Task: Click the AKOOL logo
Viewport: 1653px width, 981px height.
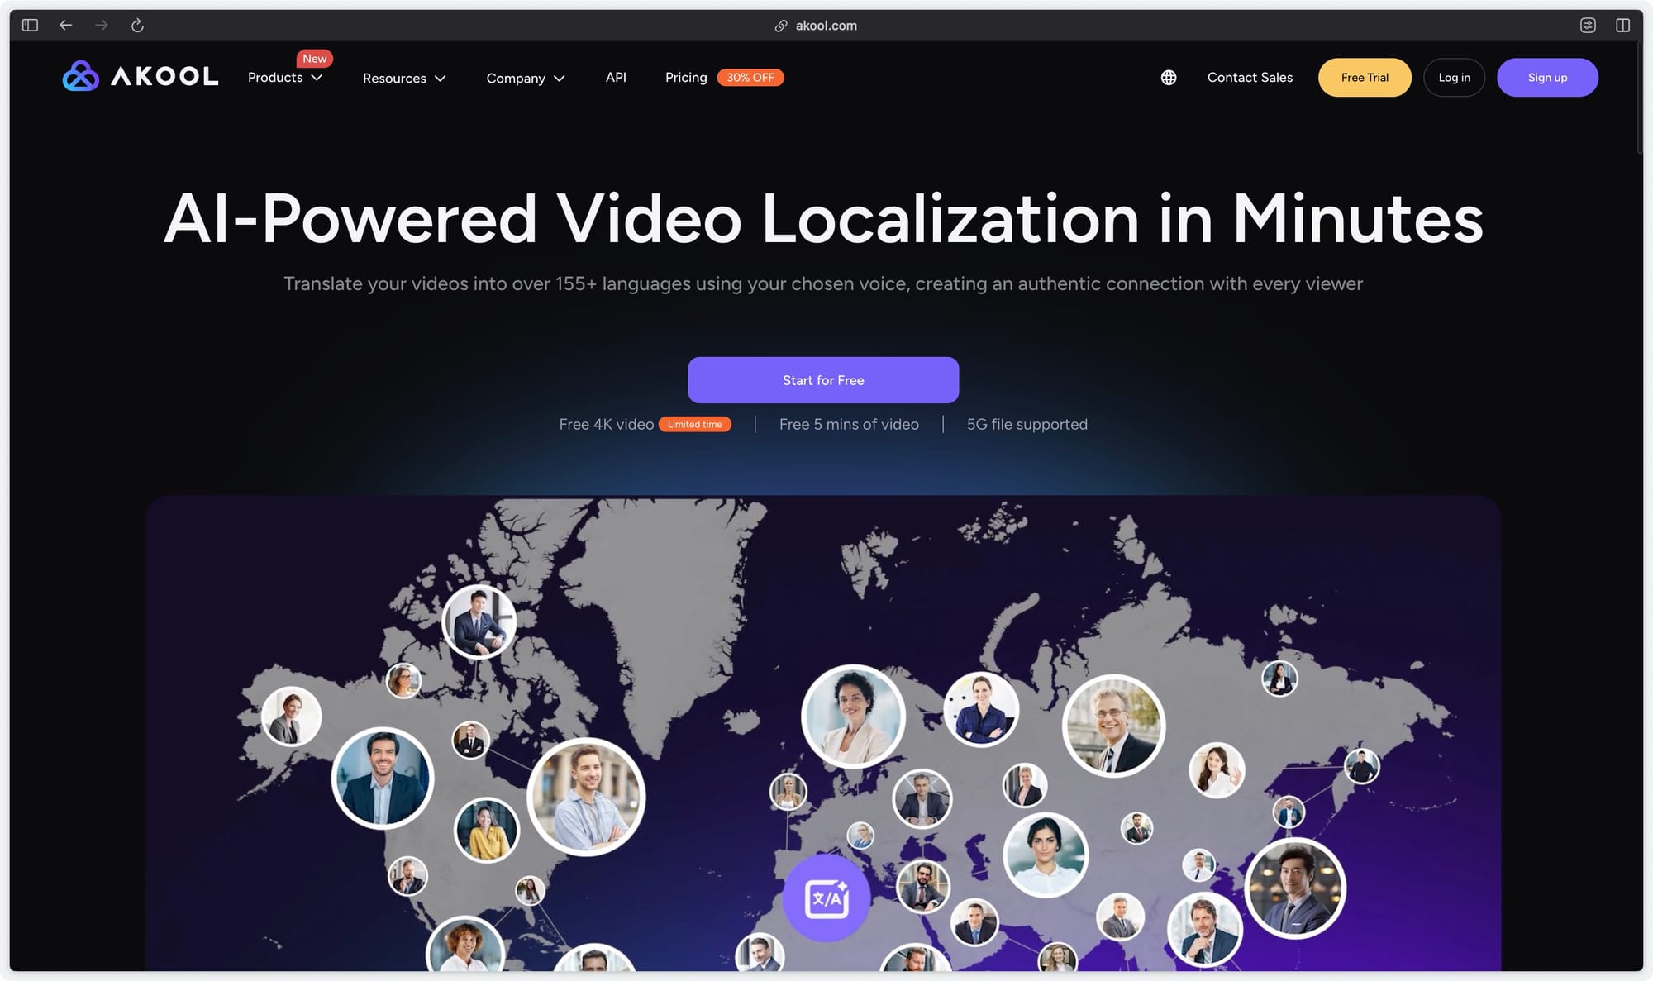Action: pyautogui.click(x=141, y=76)
